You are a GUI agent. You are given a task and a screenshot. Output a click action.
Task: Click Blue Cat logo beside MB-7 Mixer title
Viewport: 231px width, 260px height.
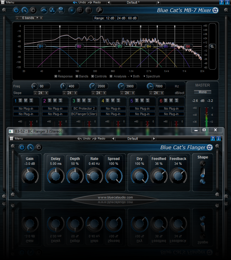[215, 10]
